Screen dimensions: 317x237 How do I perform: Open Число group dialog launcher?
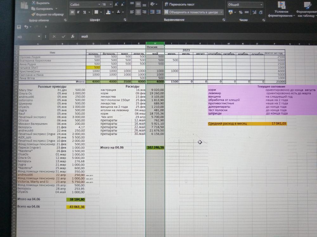point(263,20)
